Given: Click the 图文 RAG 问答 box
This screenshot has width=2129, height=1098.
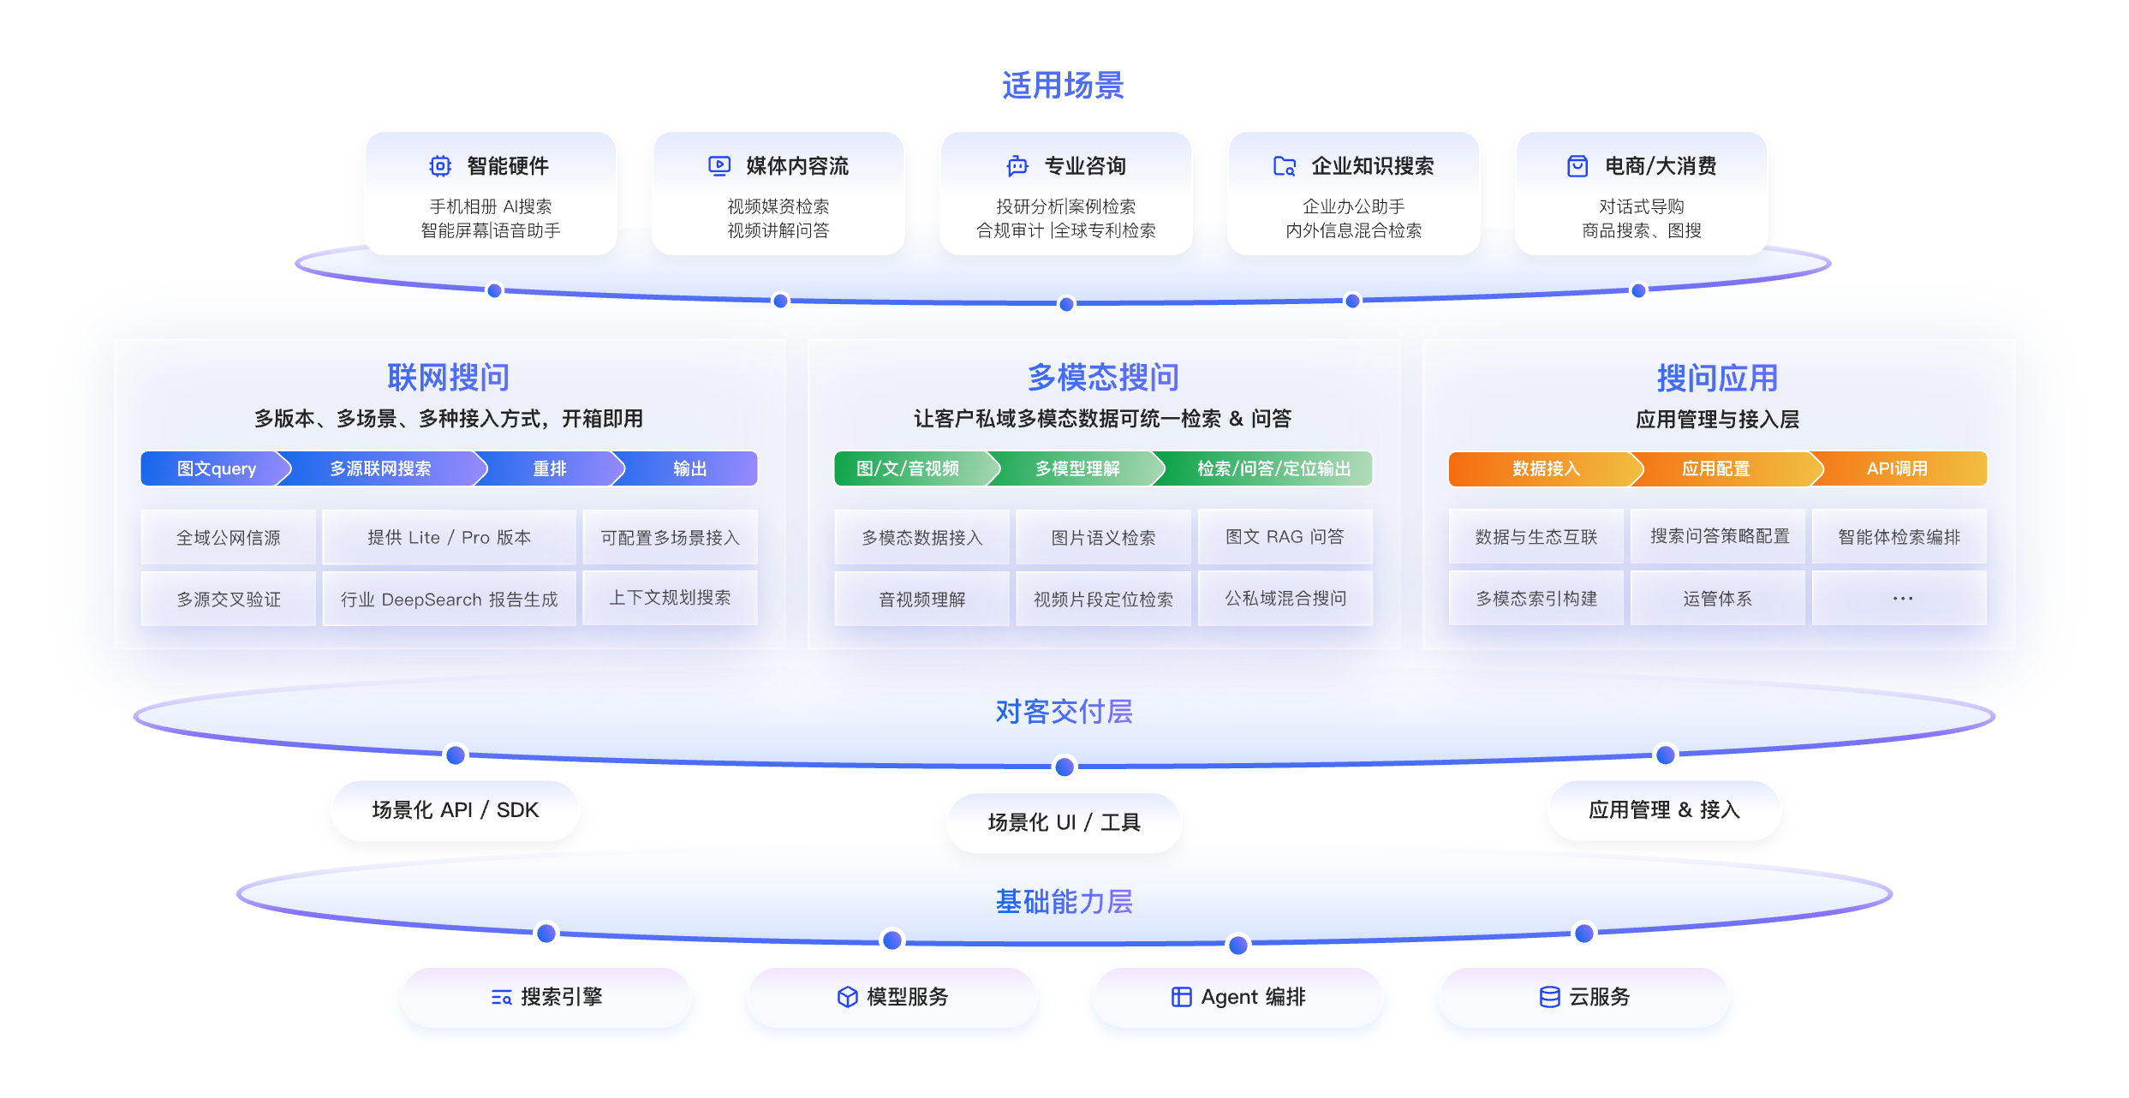Looking at the screenshot, I should 1285,537.
